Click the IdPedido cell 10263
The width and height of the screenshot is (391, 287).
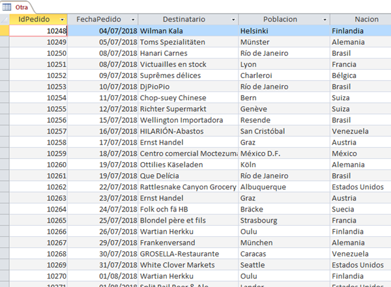tap(38, 198)
